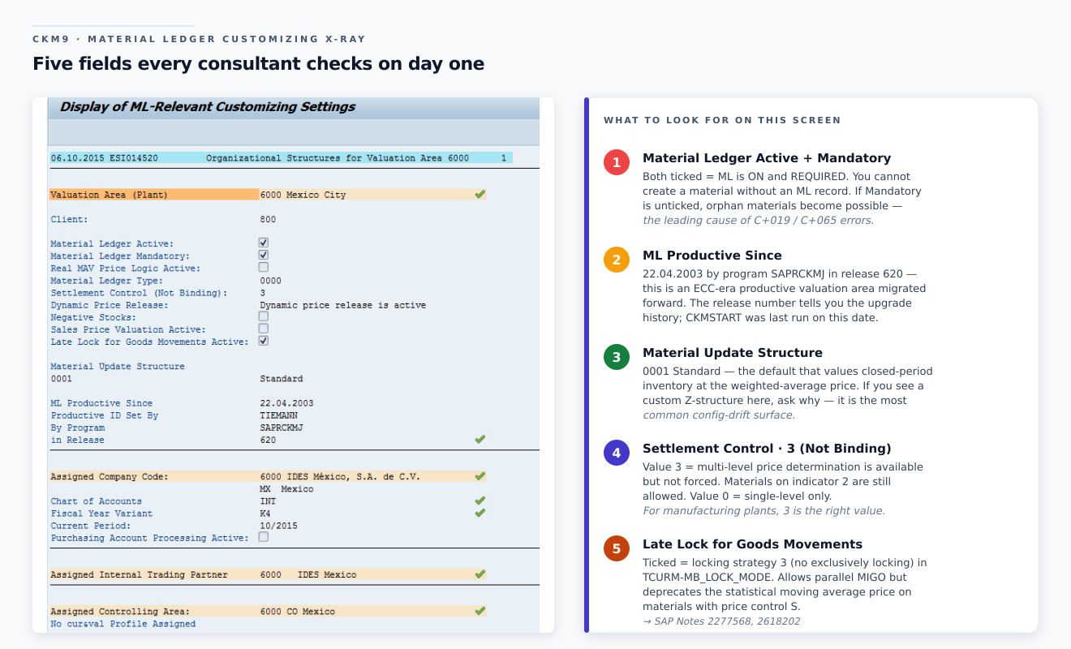Click the Productive ID Set By value TIEMANN
This screenshot has height=649, width=1071.
pyautogui.click(x=278, y=415)
